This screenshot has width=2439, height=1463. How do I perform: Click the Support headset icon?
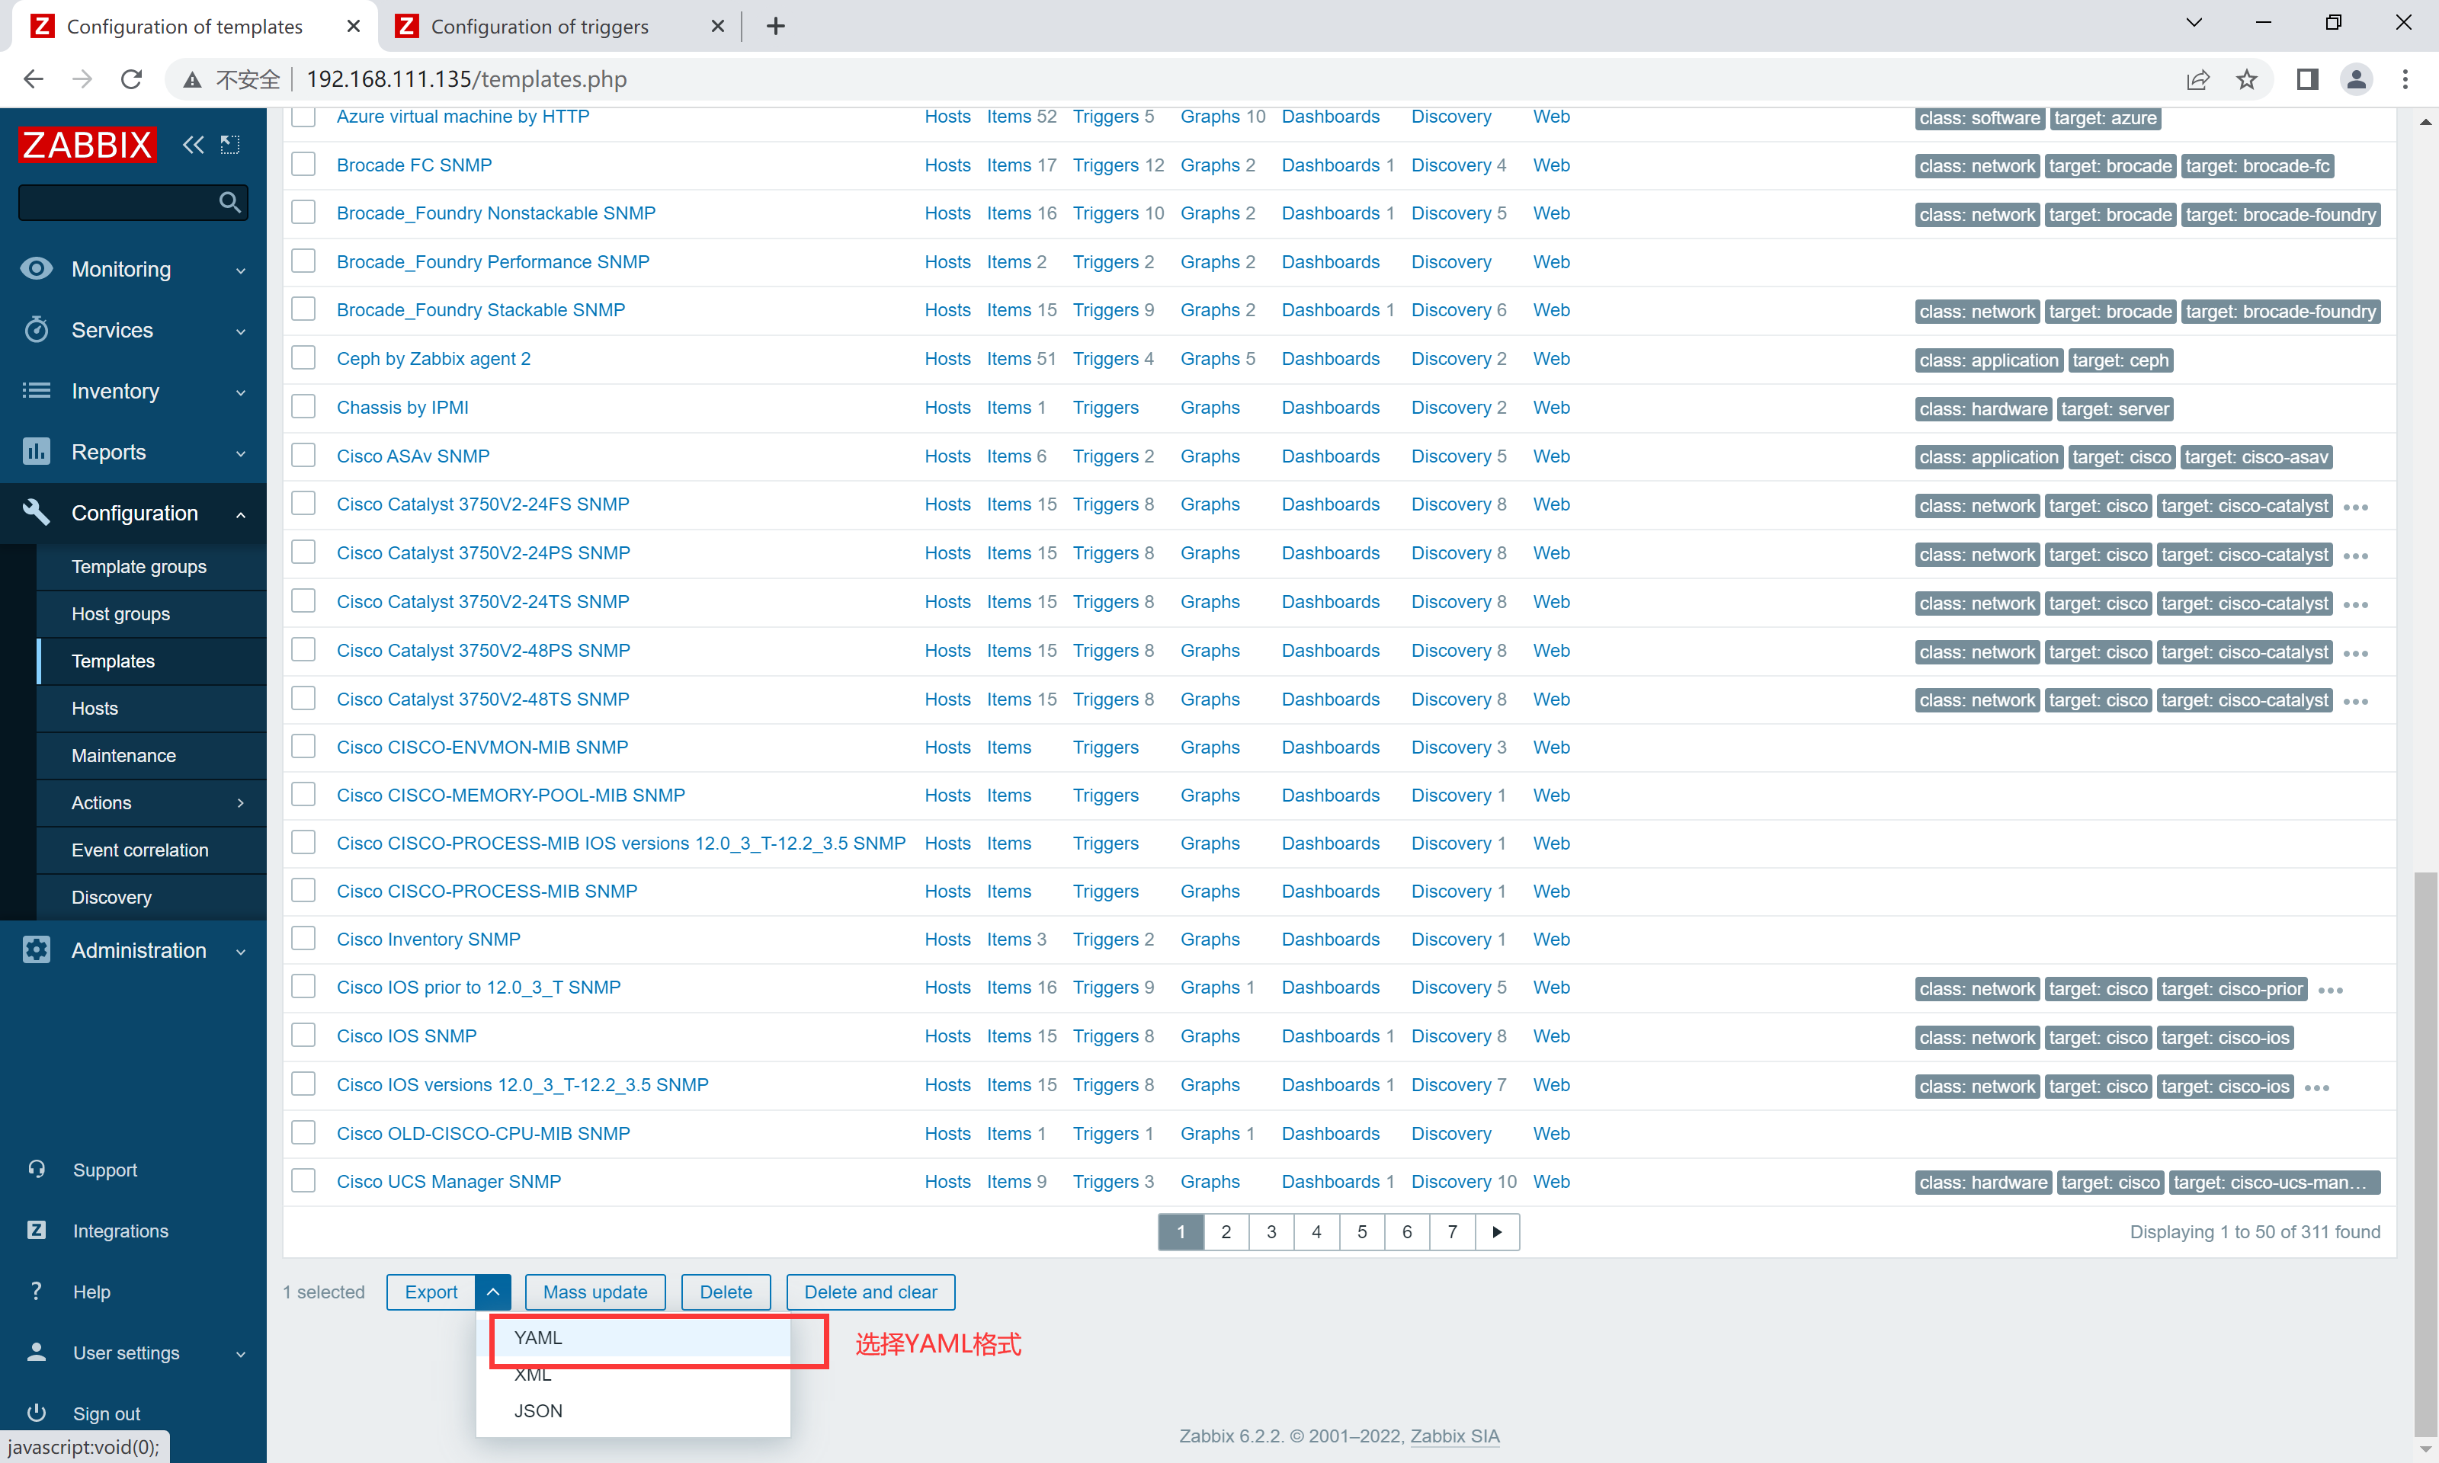click(x=37, y=1169)
